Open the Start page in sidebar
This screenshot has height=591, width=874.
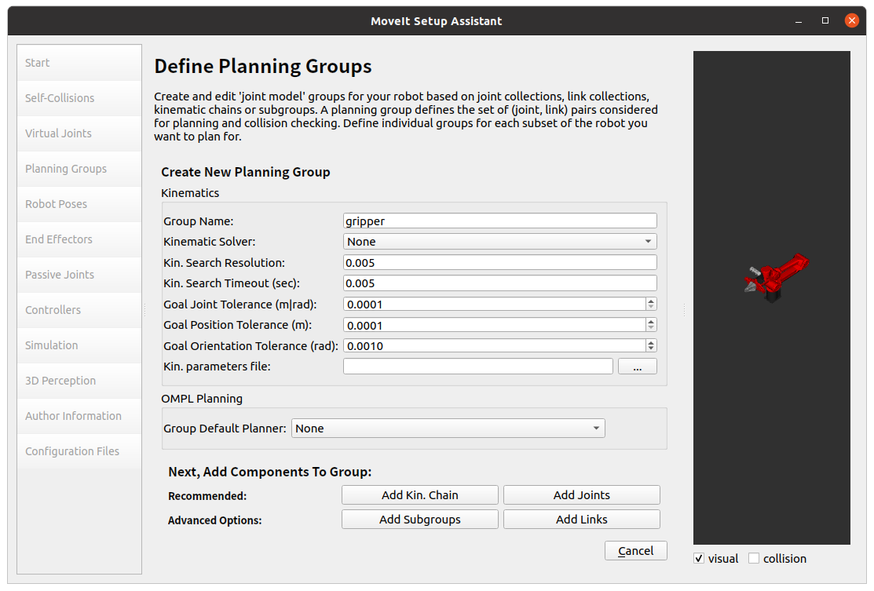(x=79, y=63)
